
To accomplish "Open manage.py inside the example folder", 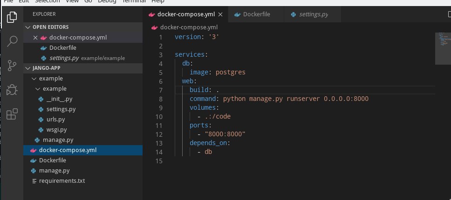I will coord(83,140).
